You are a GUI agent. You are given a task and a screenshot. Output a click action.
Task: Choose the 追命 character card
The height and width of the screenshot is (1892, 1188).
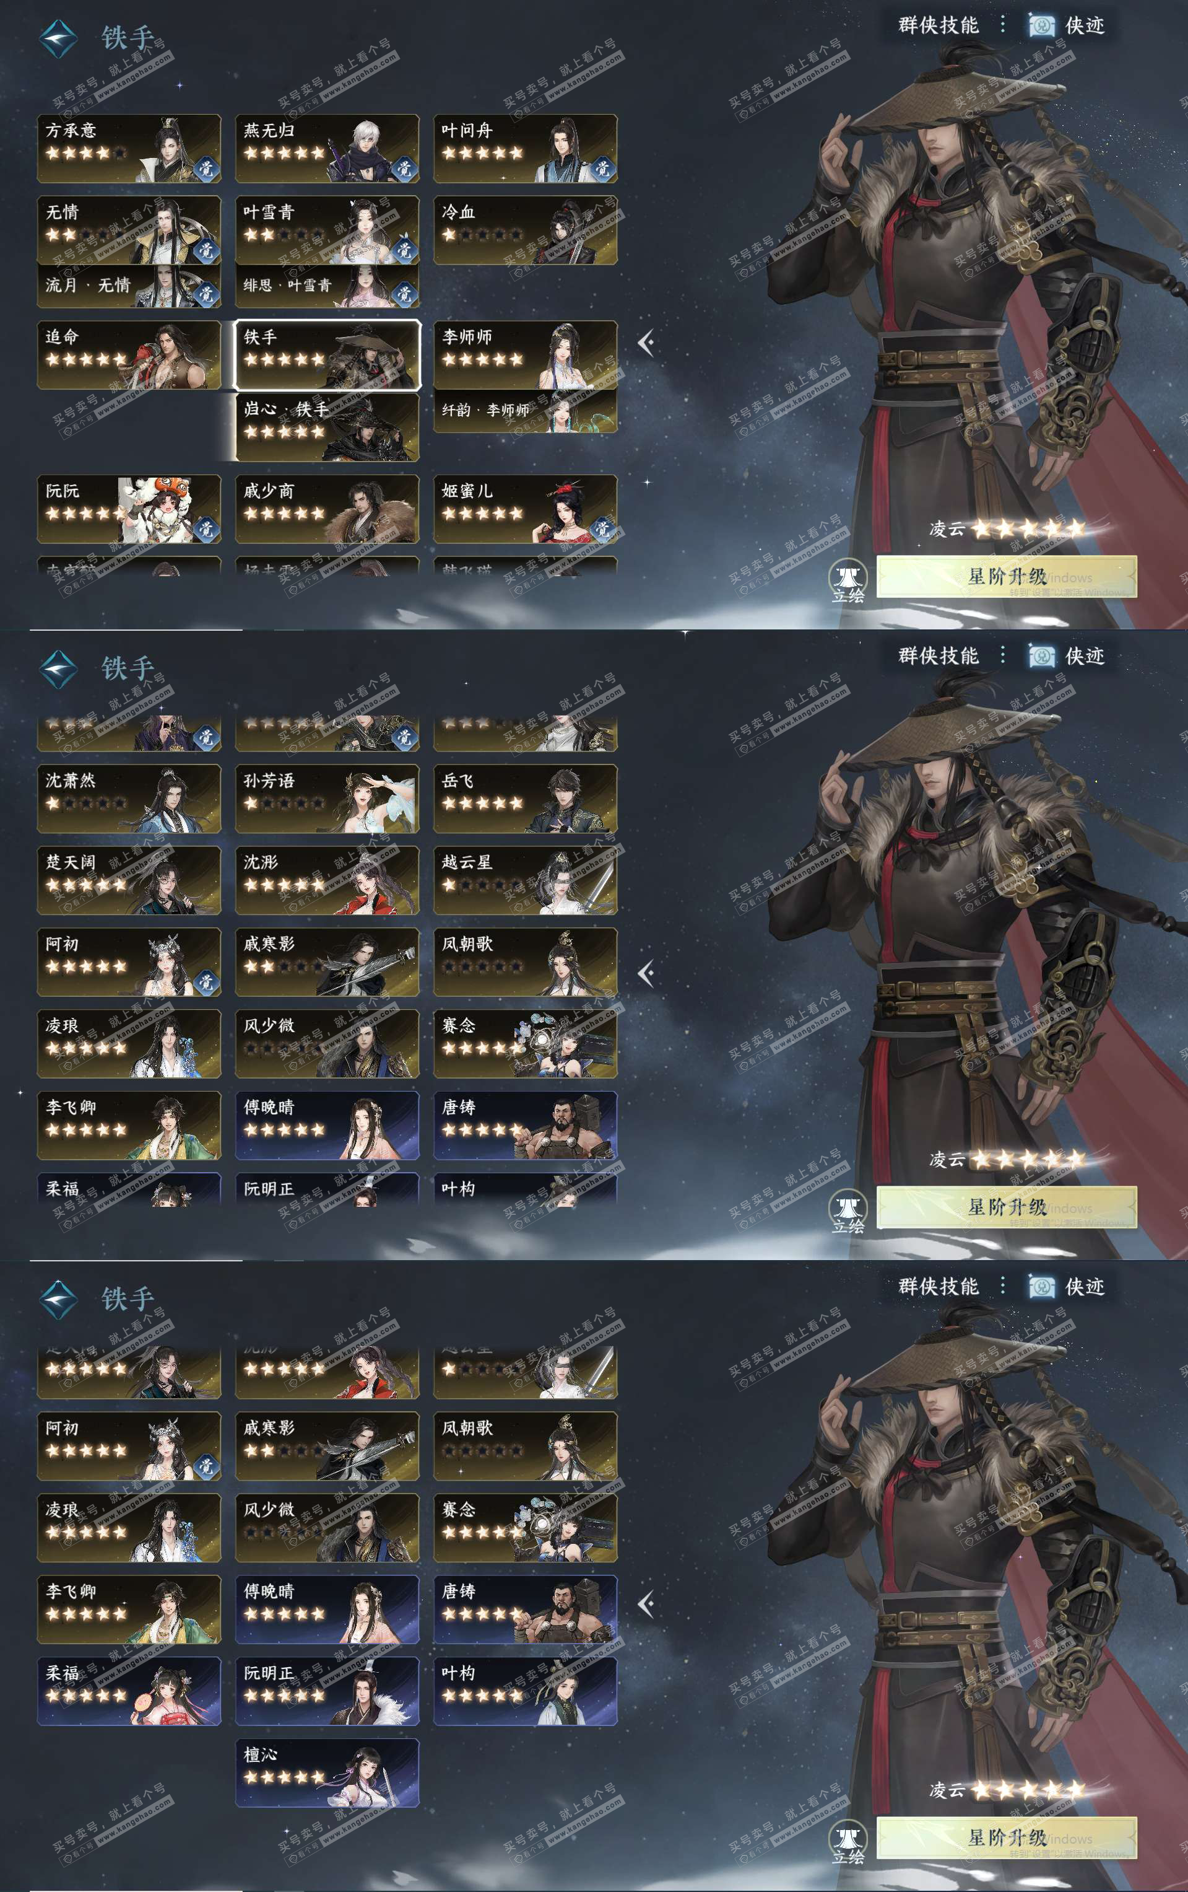pos(129,354)
